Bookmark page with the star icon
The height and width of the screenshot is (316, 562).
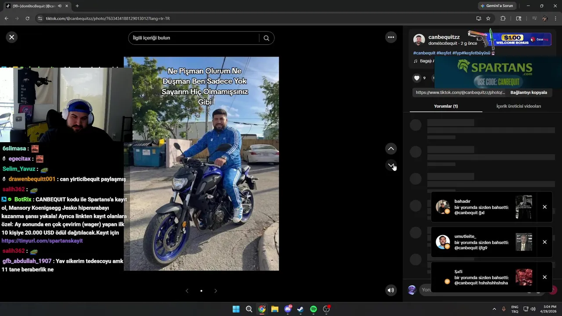(x=488, y=18)
